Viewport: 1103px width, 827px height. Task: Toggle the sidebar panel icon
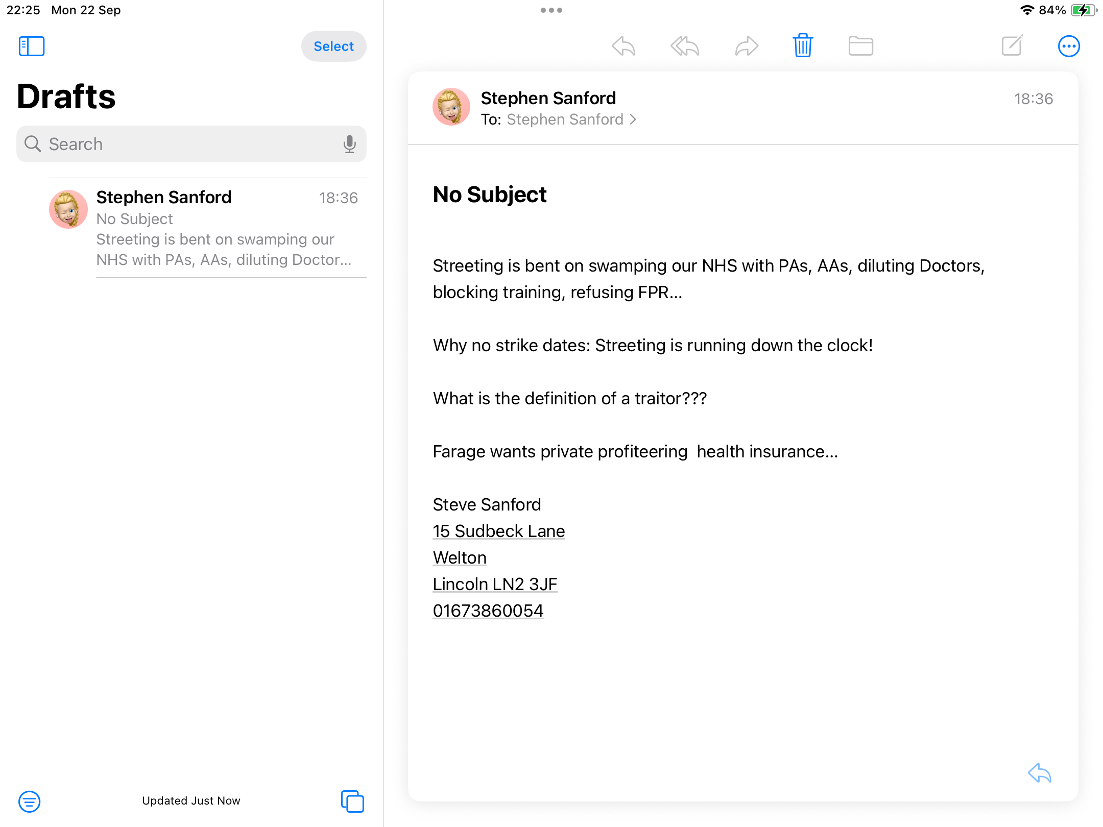pos(32,46)
